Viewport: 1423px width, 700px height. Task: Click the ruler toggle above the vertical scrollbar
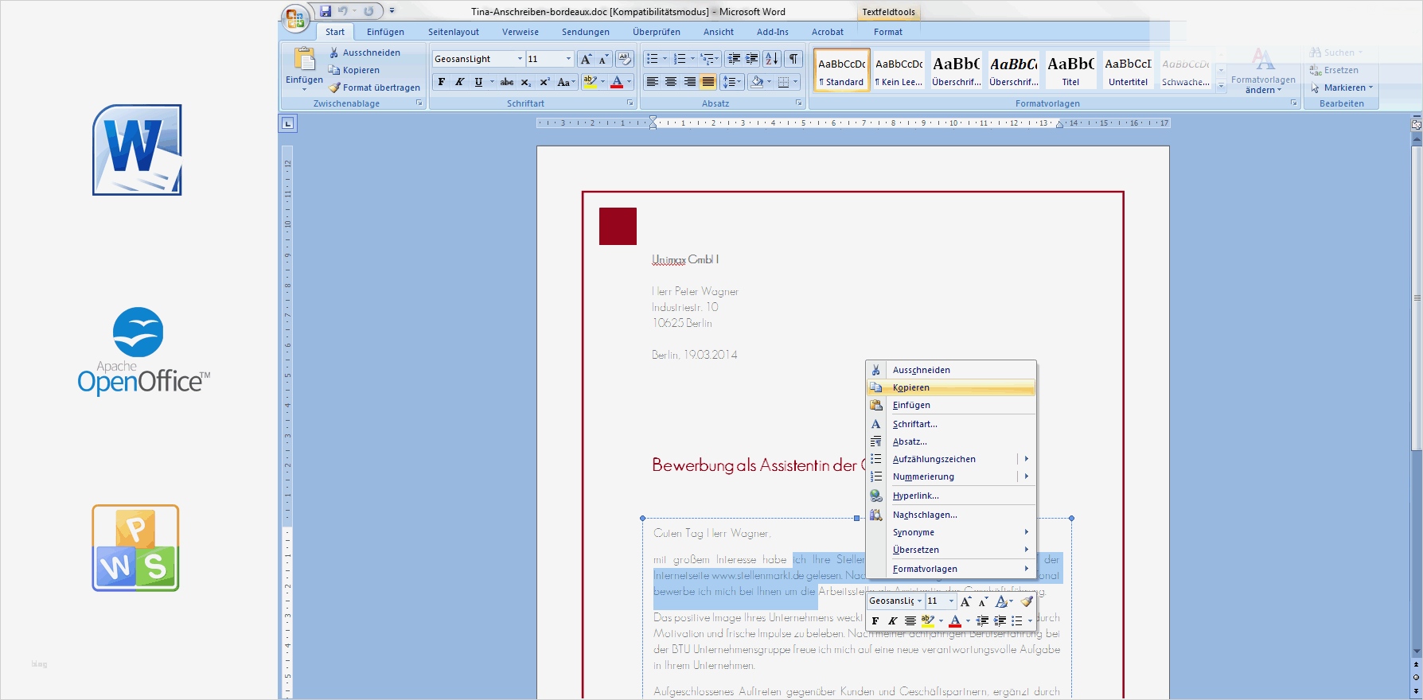[x=1417, y=124]
